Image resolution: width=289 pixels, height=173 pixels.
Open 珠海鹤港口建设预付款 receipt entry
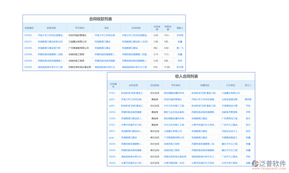pos(49,48)
